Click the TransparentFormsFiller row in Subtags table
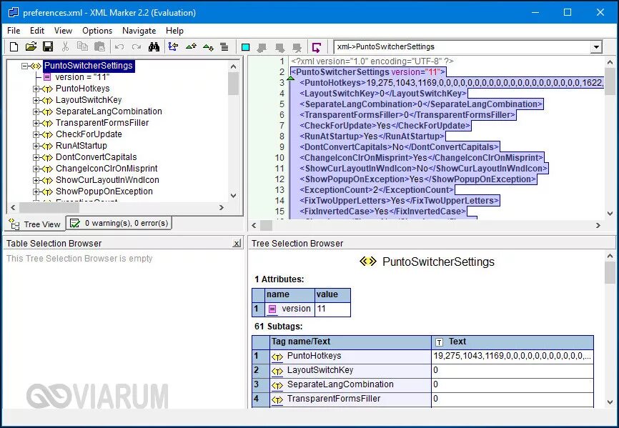 coord(423,399)
